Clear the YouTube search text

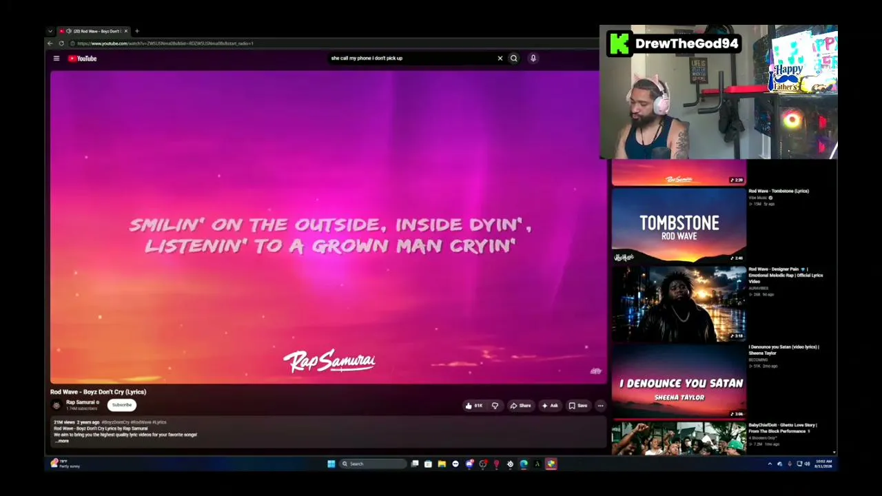(500, 59)
